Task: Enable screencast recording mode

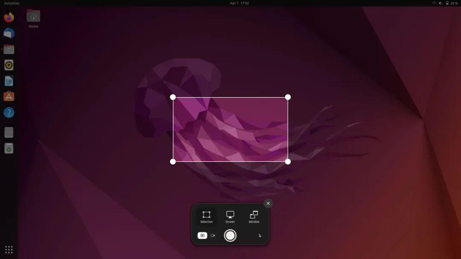Action: click(213, 235)
